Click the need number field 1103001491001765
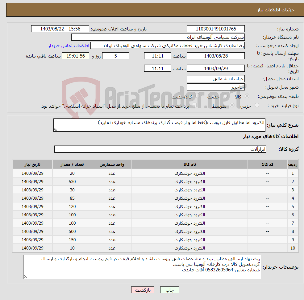 [216, 29]
